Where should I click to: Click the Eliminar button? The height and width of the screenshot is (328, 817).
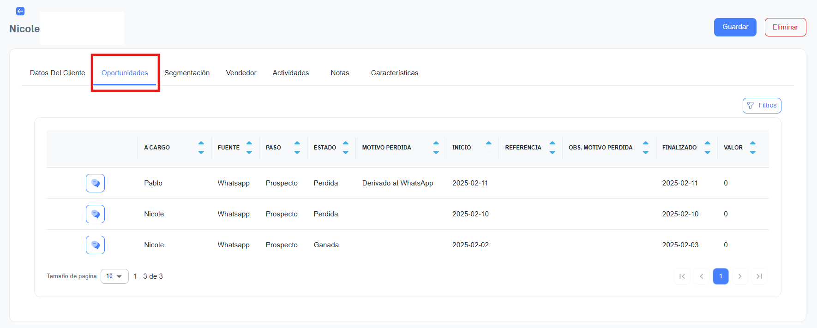785,27
